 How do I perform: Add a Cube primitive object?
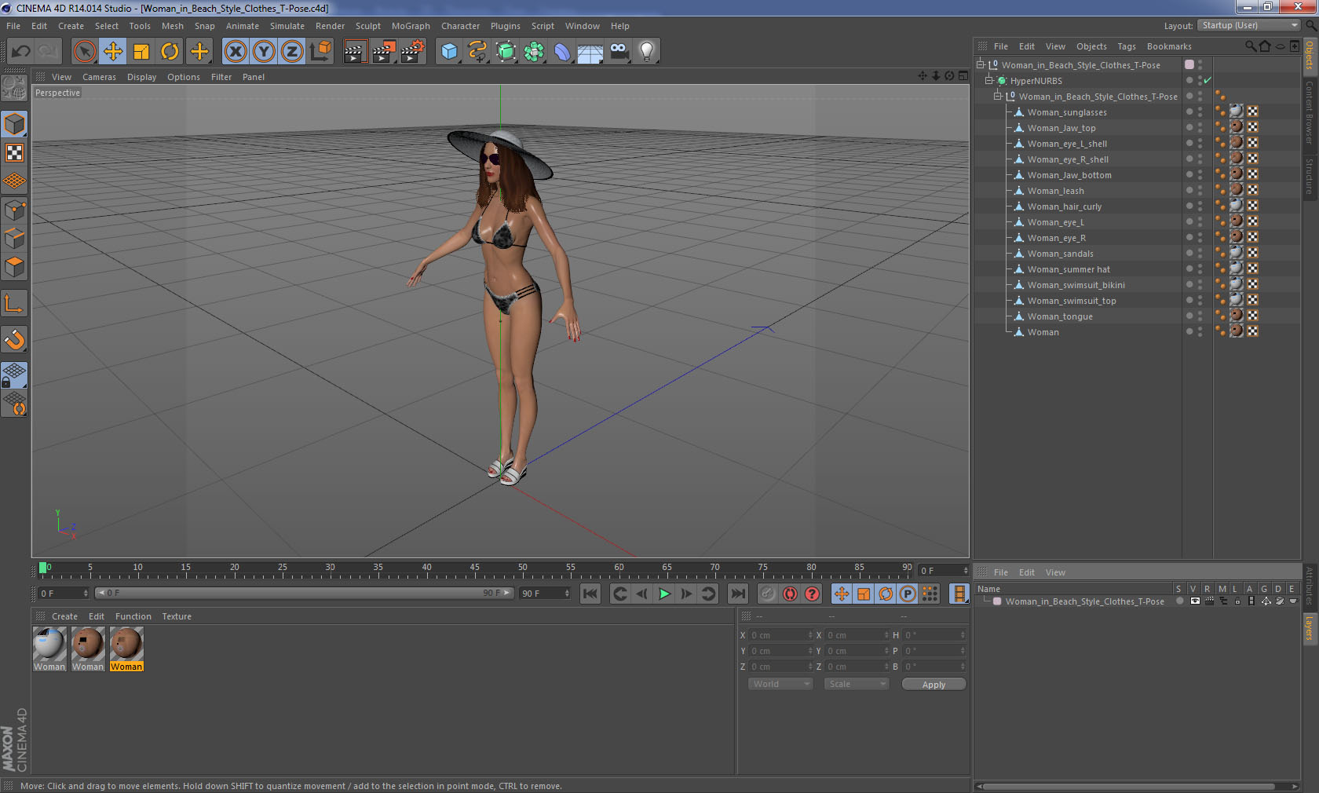pos(449,52)
